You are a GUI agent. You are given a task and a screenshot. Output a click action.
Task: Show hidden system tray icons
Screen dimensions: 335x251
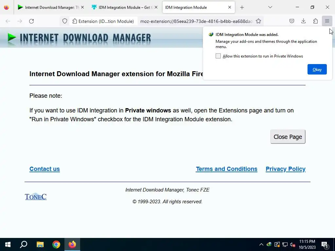tap(261, 244)
